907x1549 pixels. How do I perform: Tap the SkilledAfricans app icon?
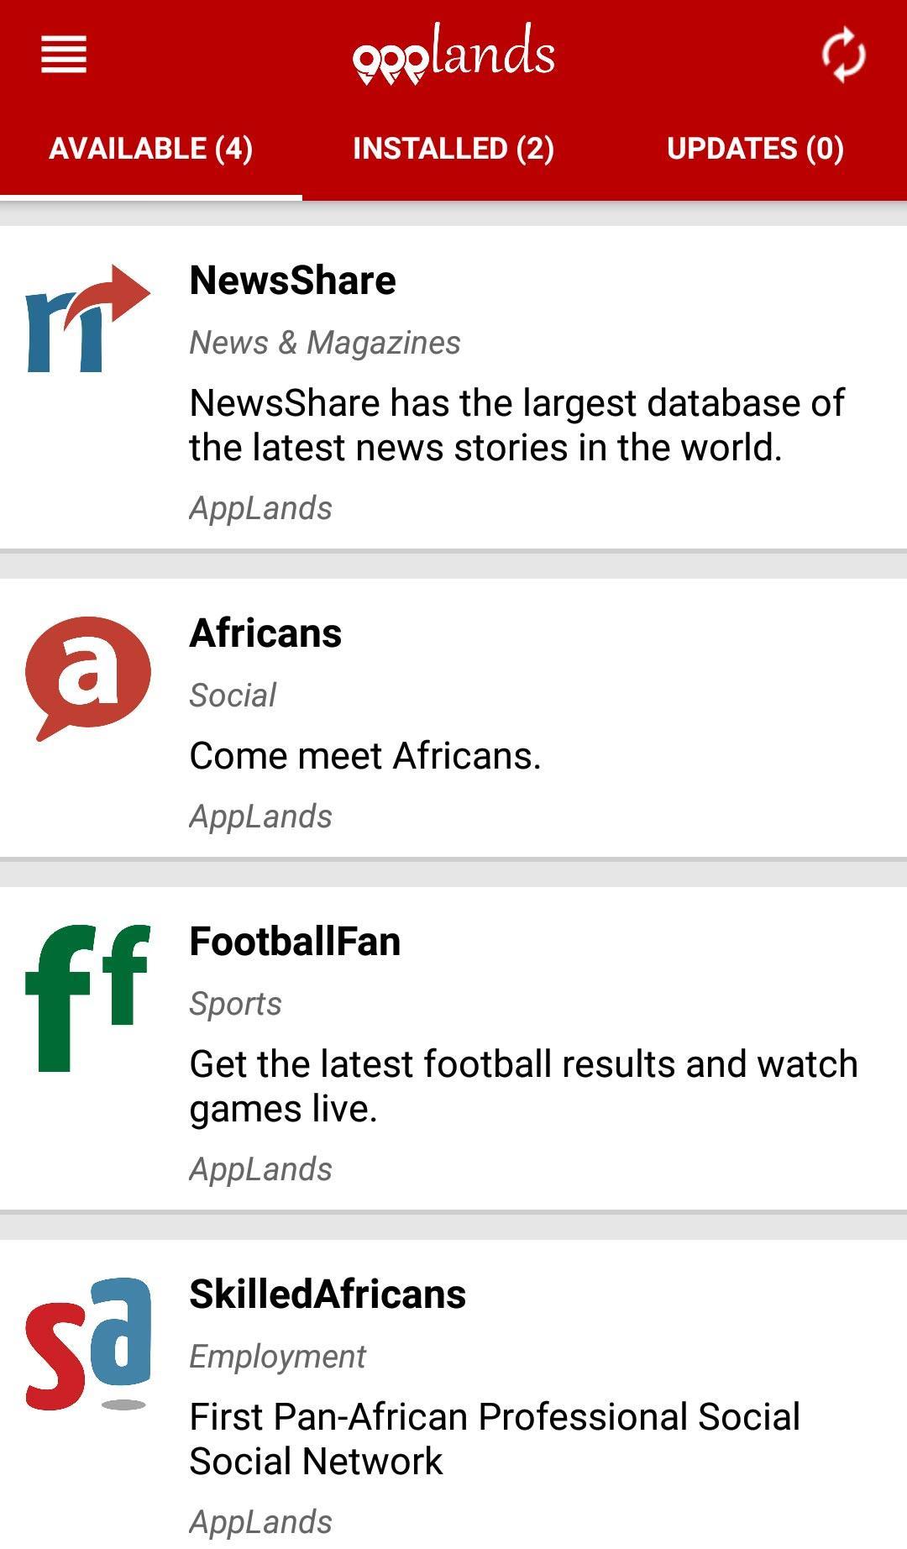point(88,1344)
